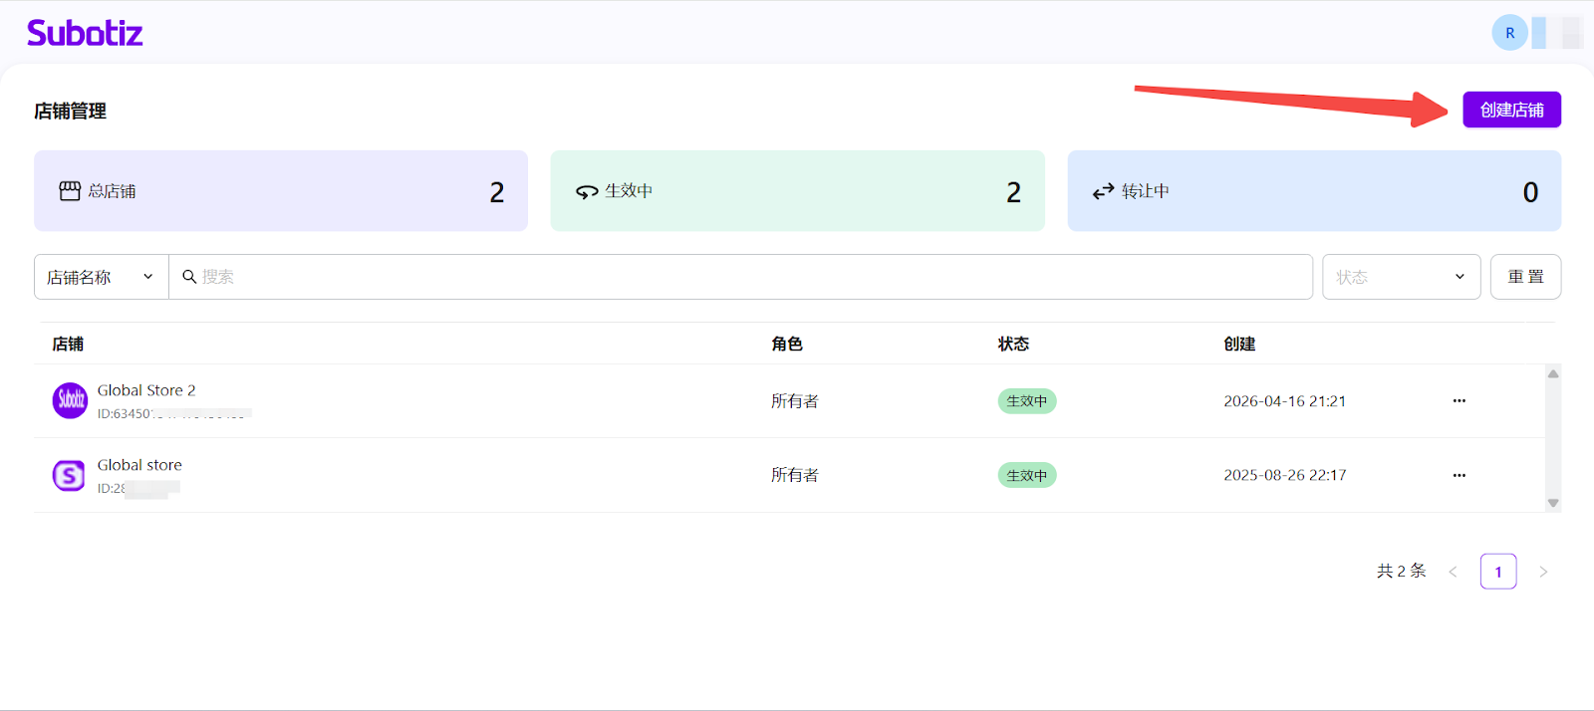The image size is (1594, 711).
Task: Open the user avatar R menu
Action: pos(1509,33)
